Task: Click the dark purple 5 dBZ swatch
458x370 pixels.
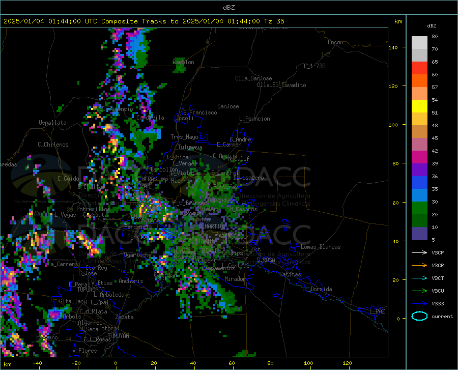Action: pos(419,234)
